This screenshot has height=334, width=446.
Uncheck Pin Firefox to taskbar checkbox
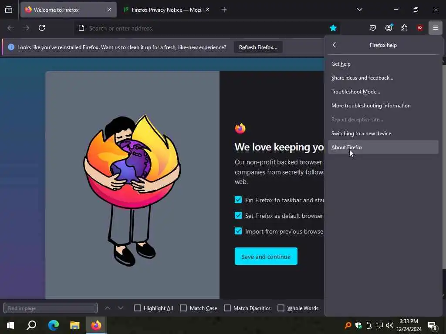pos(238,200)
